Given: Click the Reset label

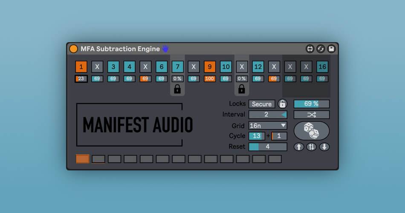Looking at the screenshot, I should [x=237, y=147].
